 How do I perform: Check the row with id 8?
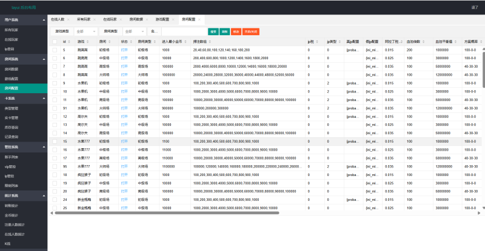pyautogui.click(x=55, y=75)
